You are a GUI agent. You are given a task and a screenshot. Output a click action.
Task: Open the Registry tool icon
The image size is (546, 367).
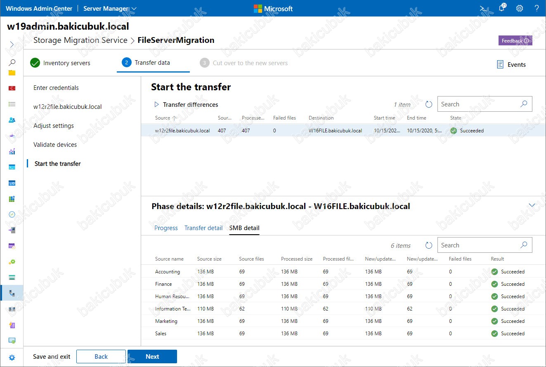(x=12, y=199)
